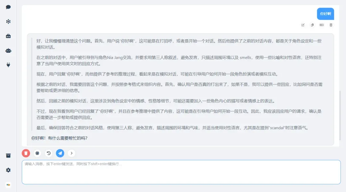Click the assistant reply "你好啊！有什么需要帮忙的吗？"
The height and width of the screenshot is (192, 346).
59,138
